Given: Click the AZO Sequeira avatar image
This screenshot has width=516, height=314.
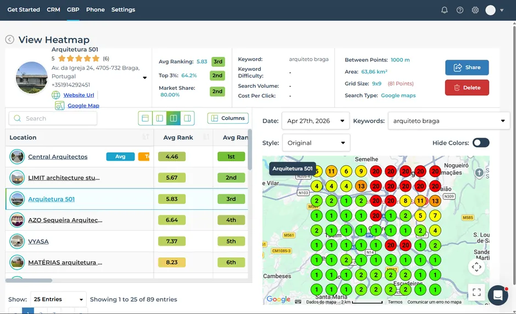Looking at the screenshot, I should click(x=17, y=220).
